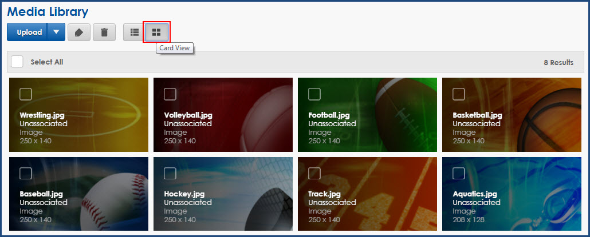Click the Aquatics.jpg file name
The image size is (590, 237).
tap(475, 194)
